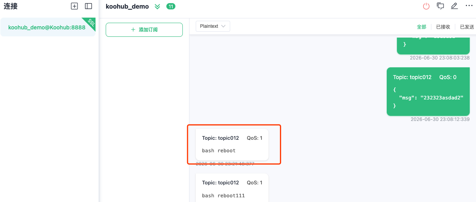
Task: Click the edit connection pencil icon
Action: 454,6
